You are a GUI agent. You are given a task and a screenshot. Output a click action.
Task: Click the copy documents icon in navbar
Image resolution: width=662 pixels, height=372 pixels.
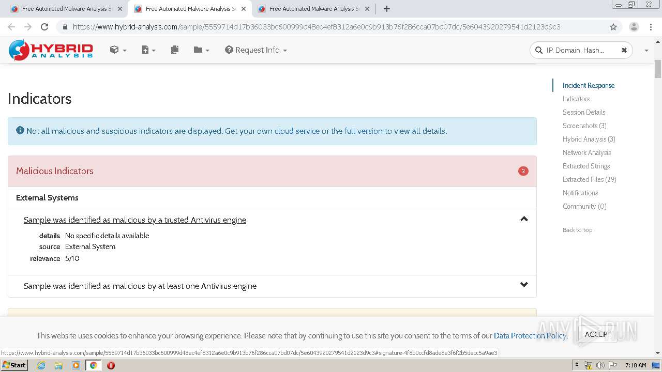pyautogui.click(x=175, y=50)
